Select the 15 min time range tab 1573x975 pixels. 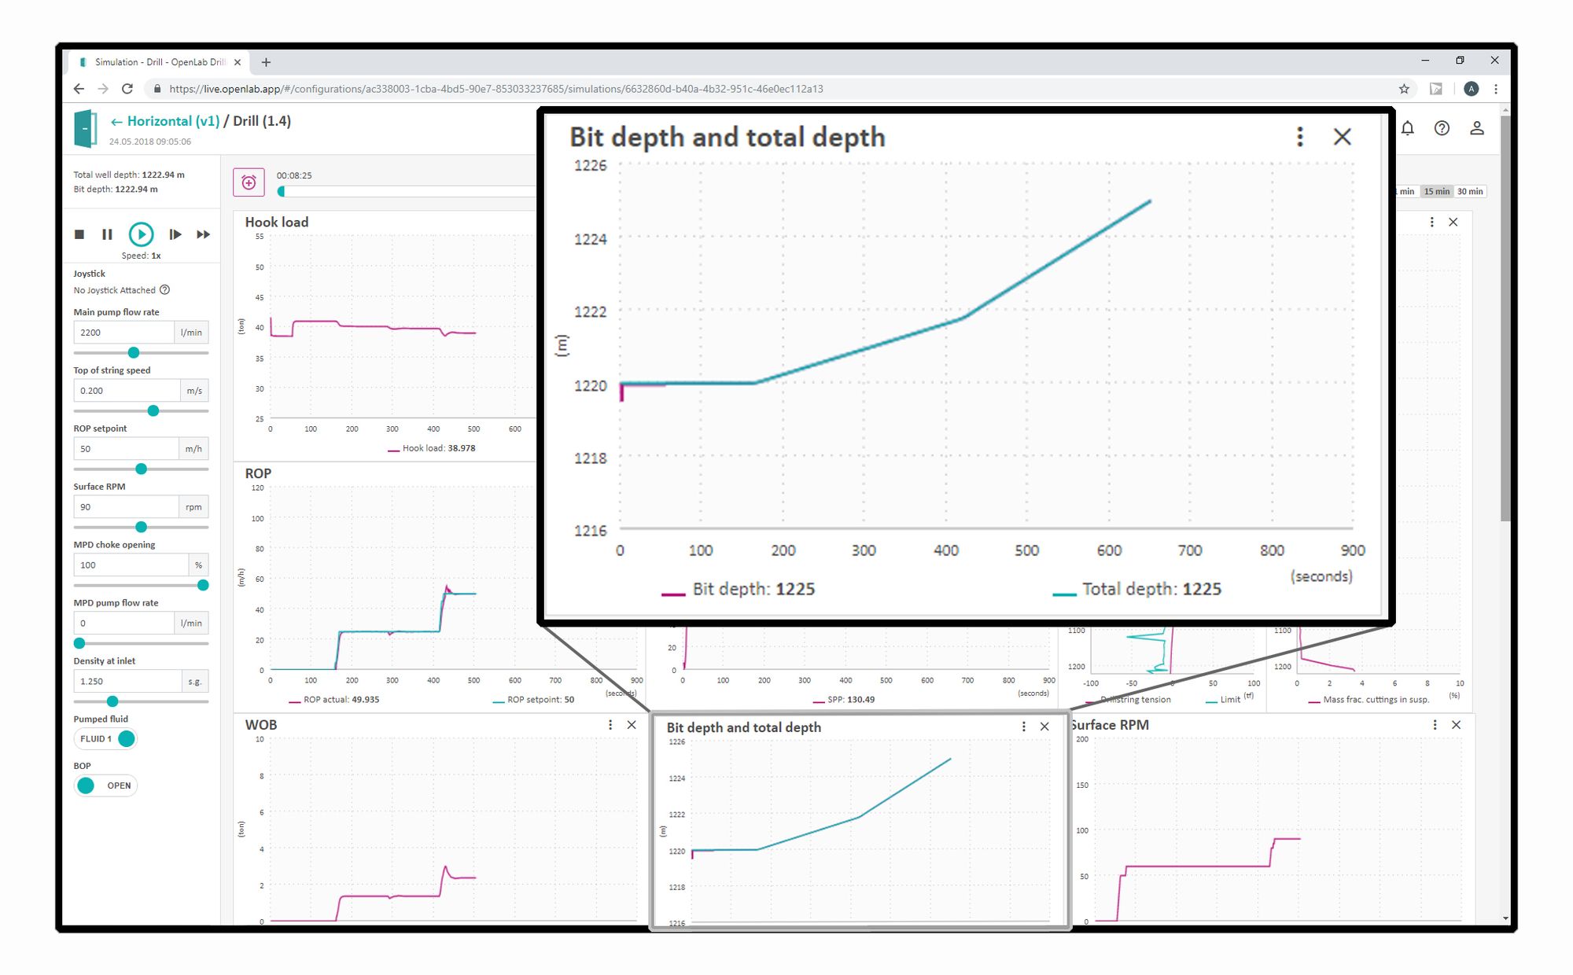click(x=1436, y=192)
